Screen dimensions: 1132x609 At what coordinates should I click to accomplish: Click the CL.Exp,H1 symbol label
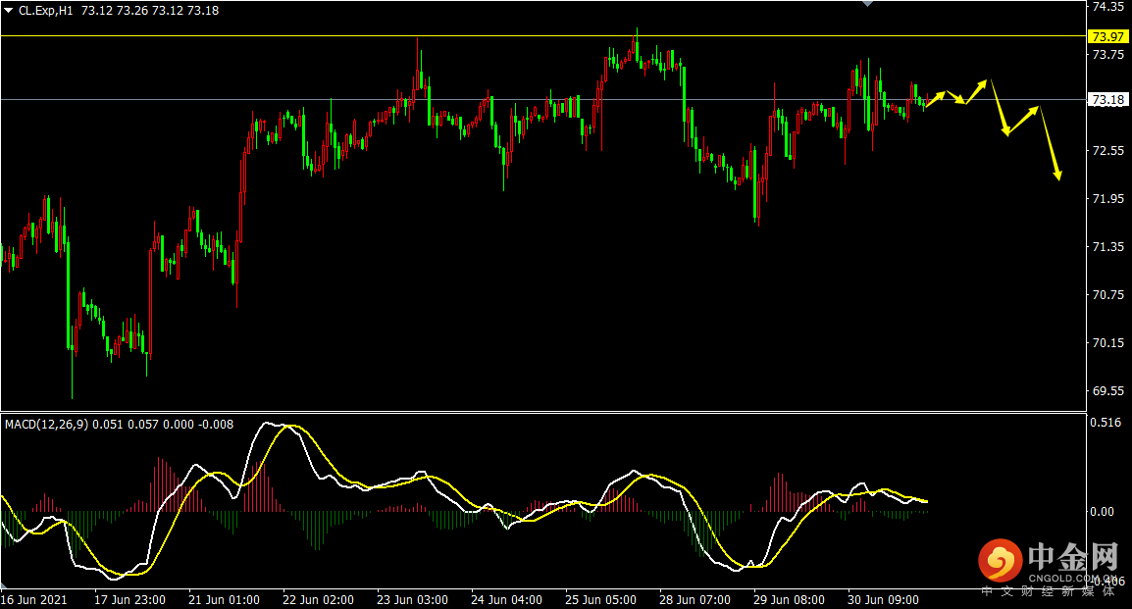[x=46, y=11]
